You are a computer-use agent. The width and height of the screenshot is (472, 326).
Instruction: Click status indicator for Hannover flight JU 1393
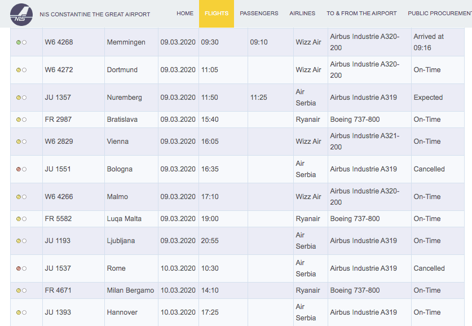click(x=19, y=312)
